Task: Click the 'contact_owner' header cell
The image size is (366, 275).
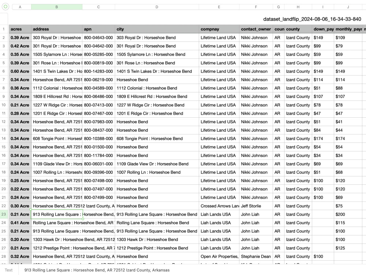Action: pyautogui.click(x=256, y=29)
